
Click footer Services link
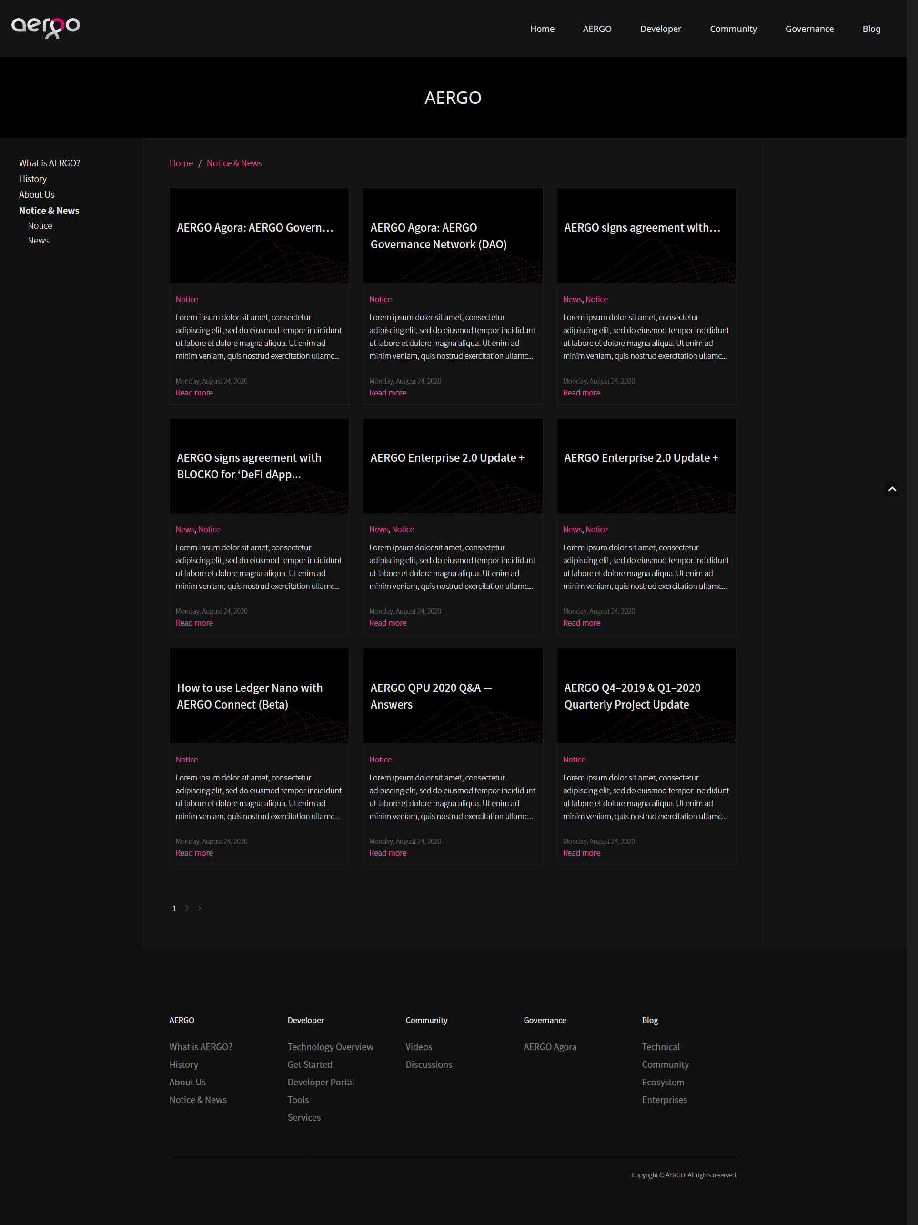(304, 1118)
